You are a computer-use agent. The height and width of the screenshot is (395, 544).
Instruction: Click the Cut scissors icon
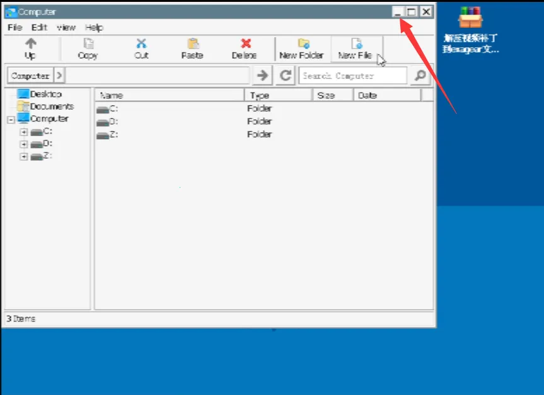click(141, 44)
